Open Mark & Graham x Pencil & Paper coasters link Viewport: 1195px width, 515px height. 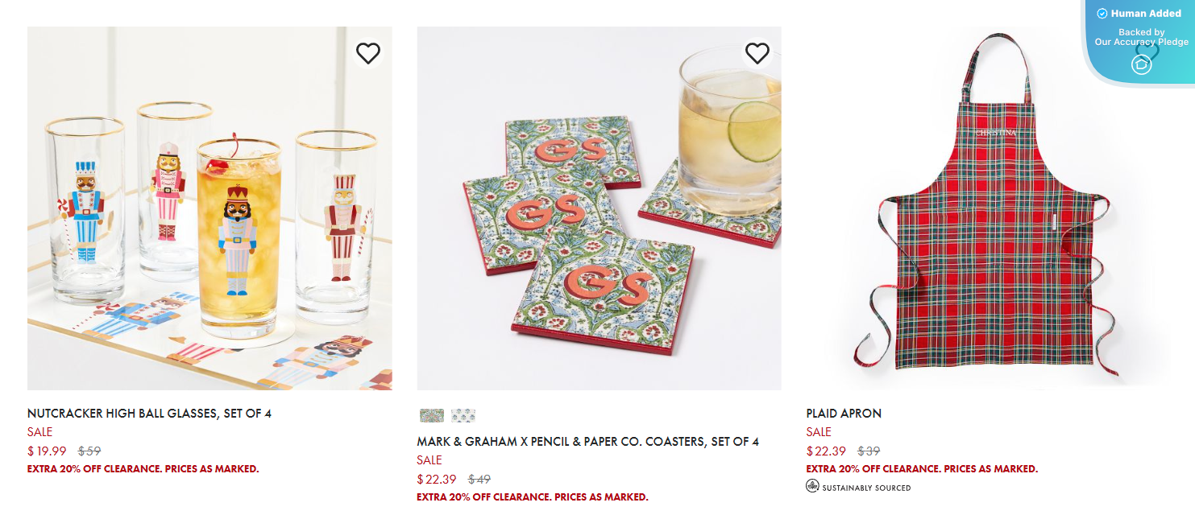[x=587, y=442]
